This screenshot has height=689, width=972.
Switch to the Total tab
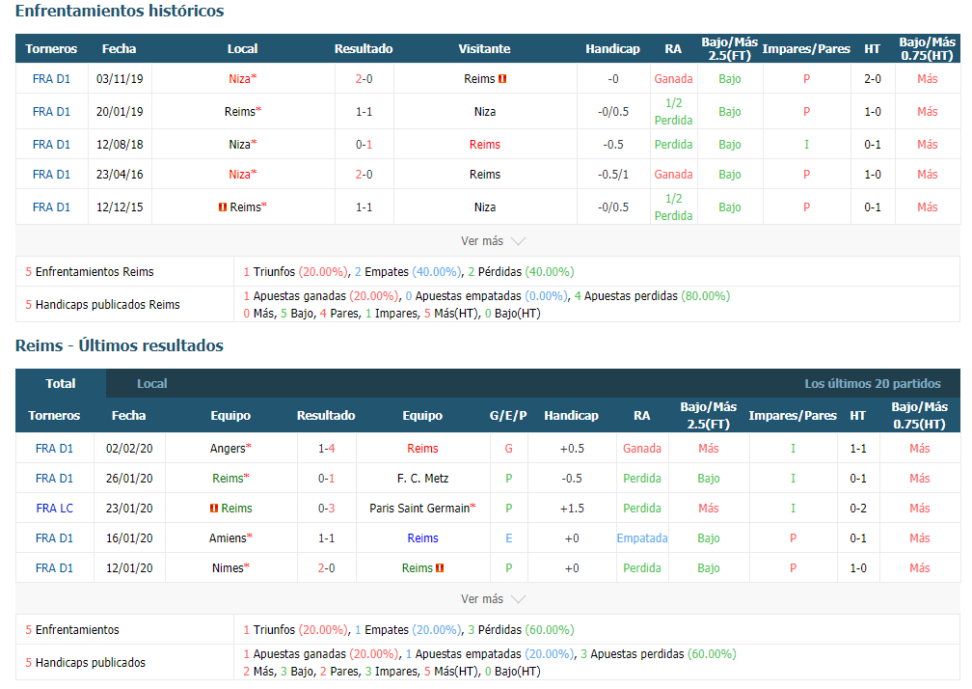tap(61, 383)
